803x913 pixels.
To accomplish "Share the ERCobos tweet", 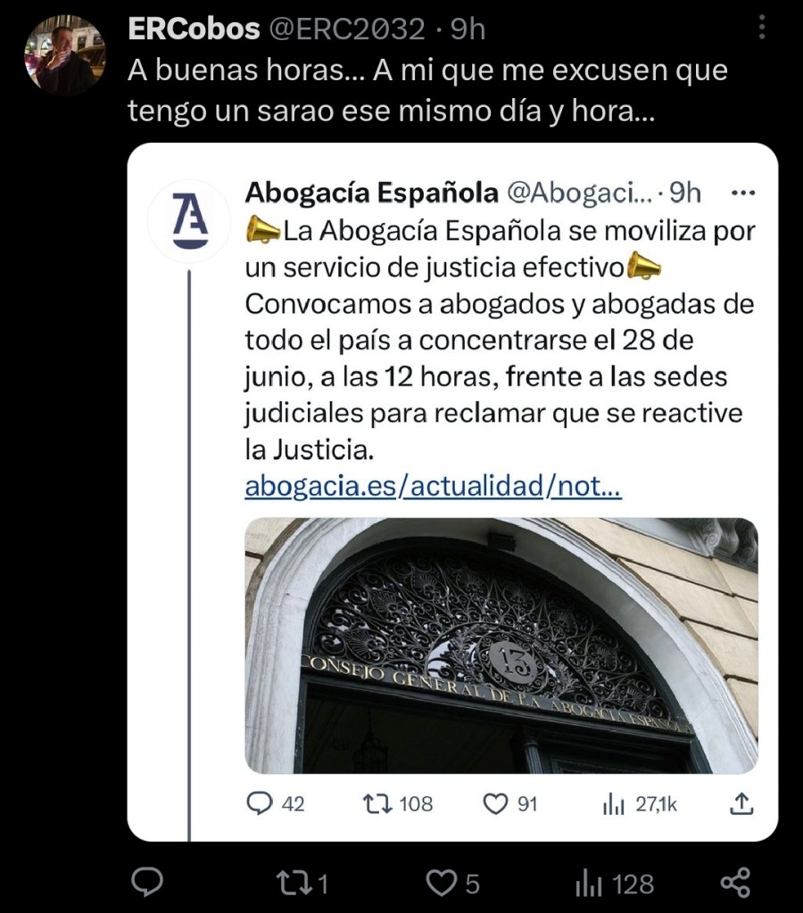I will click(735, 882).
